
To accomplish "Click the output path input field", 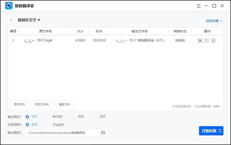I will point(62,133).
